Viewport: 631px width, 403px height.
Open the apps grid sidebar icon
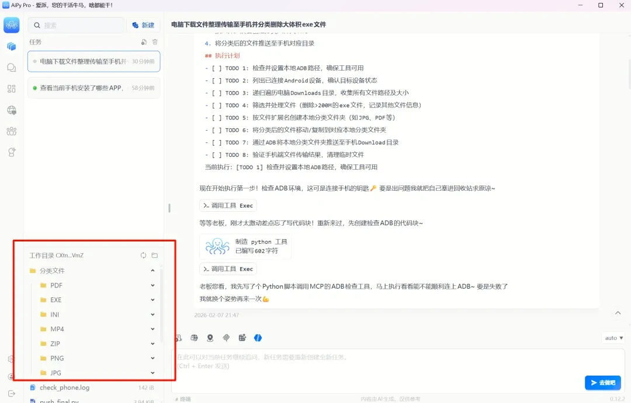coord(12,89)
